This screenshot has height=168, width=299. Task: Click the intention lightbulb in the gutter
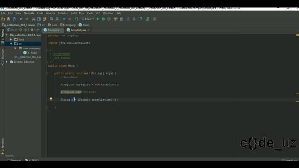(x=51, y=99)
